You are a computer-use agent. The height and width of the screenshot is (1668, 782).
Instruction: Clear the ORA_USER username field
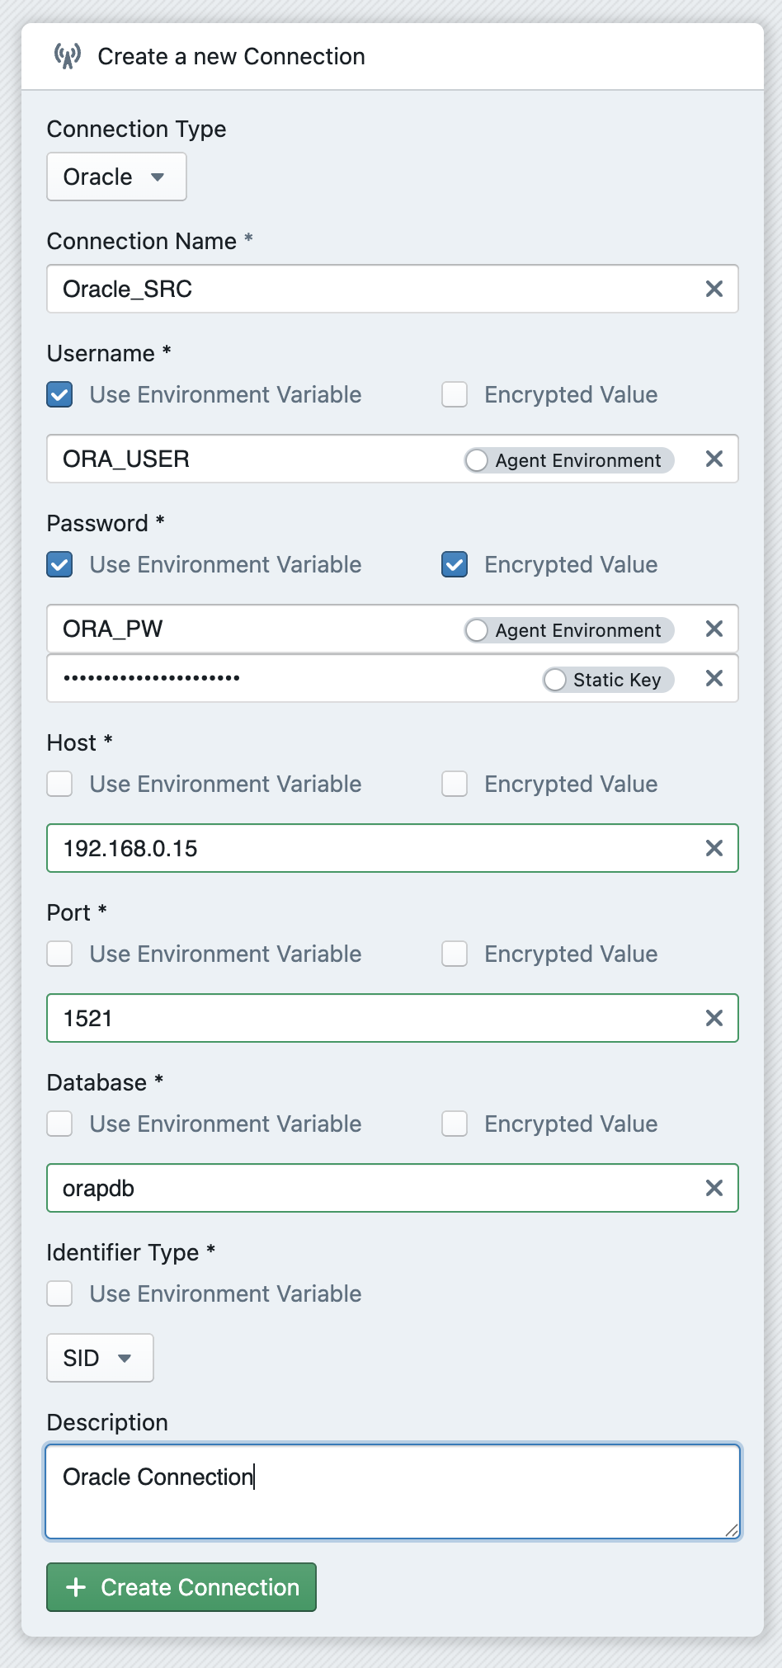[x=714, y=459]
